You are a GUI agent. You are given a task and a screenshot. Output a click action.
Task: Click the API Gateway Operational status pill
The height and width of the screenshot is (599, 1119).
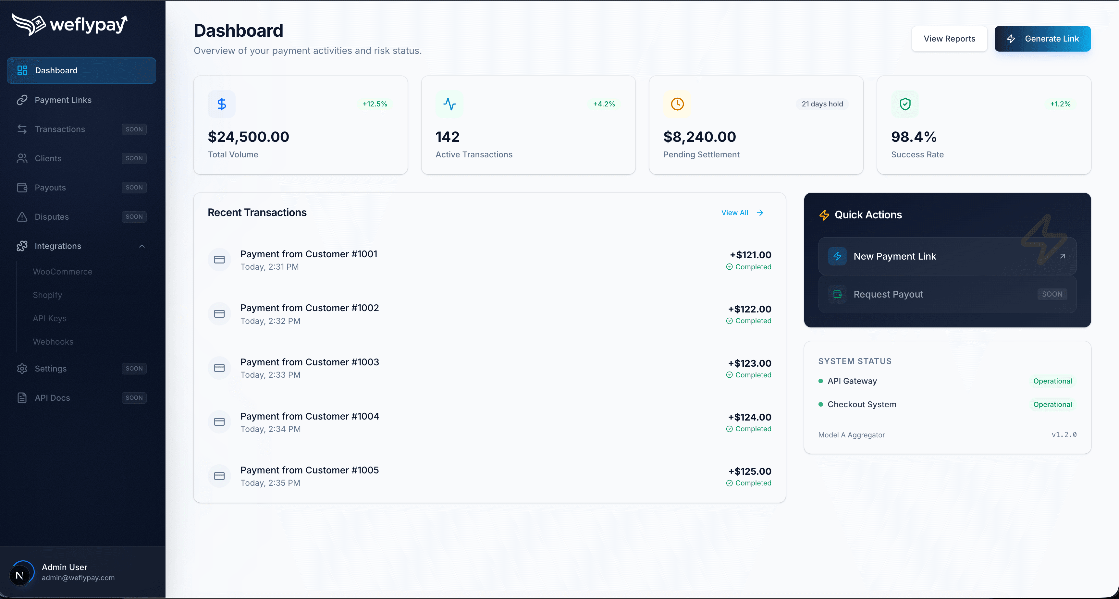[1052, 381]
